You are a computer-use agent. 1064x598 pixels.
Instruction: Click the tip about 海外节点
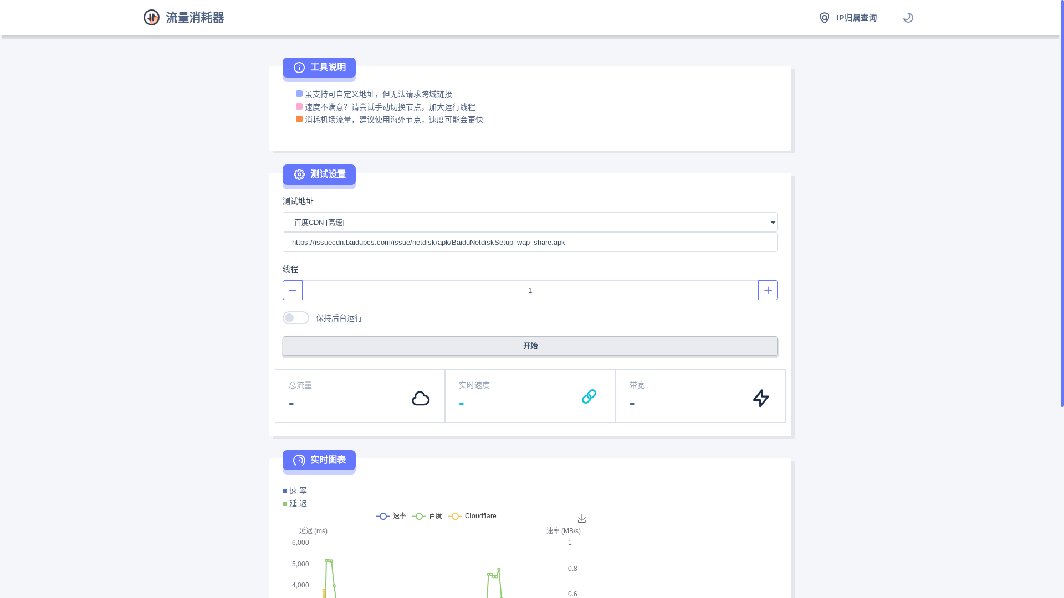coord(394,120)
